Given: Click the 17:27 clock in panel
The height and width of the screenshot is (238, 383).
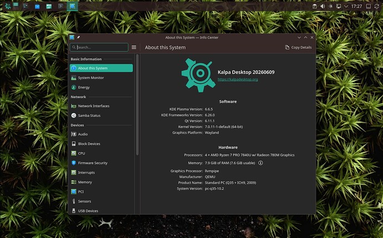Looking at the screenshot, I should pos(356,6).
